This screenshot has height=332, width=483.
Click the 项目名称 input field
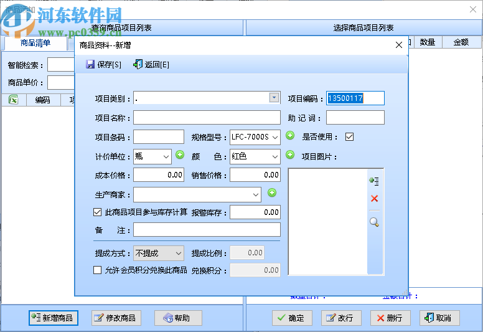click(x=207, y=118)
